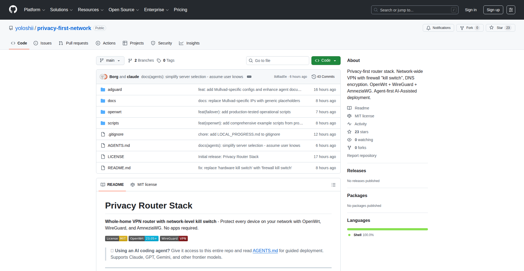
Task: View the 2 Branches list
Action: click(141, 61)
